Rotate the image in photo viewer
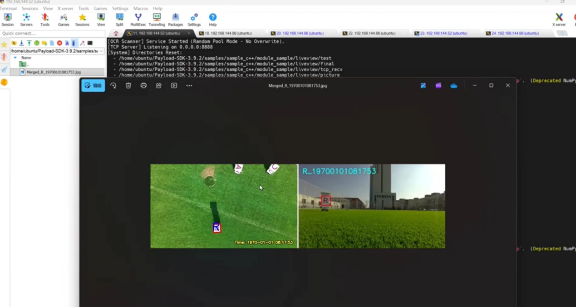Screen dimensions: 576x307 (113, 85)
